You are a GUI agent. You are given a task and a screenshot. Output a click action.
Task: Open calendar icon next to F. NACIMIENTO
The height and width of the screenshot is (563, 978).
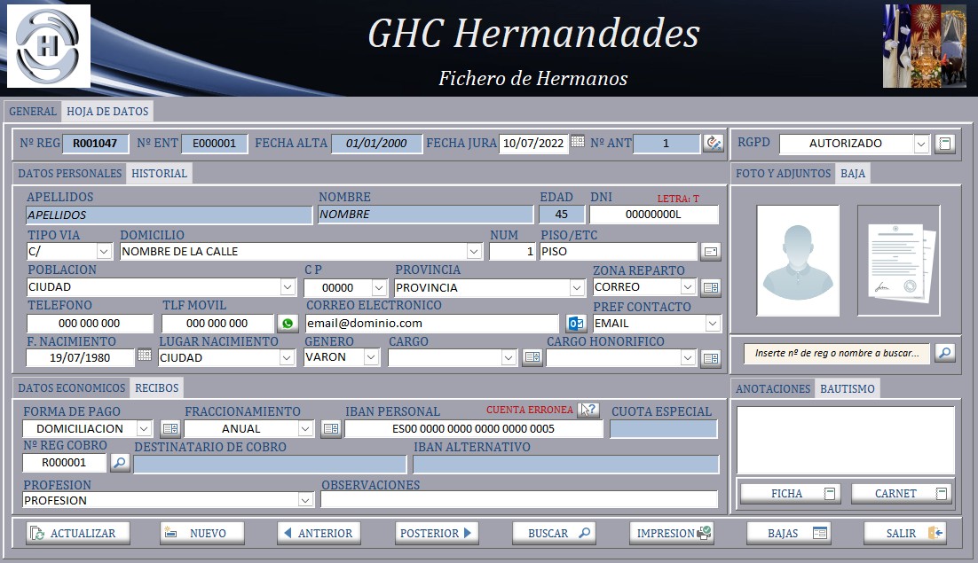pos(145,356)
